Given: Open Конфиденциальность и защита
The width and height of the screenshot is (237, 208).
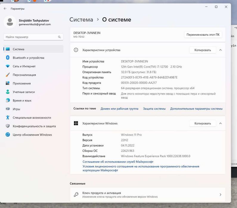Looking at the screenshot, I should pos(33,126).
